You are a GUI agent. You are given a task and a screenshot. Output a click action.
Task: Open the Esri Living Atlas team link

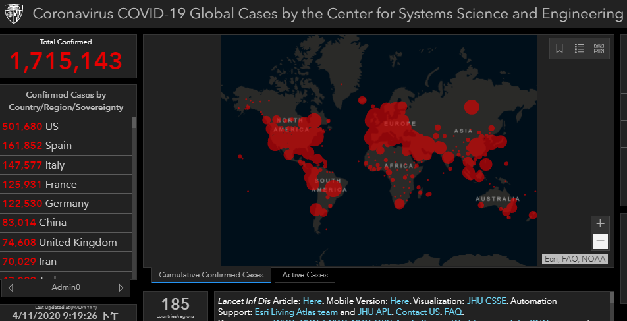[x=296, y=312]
